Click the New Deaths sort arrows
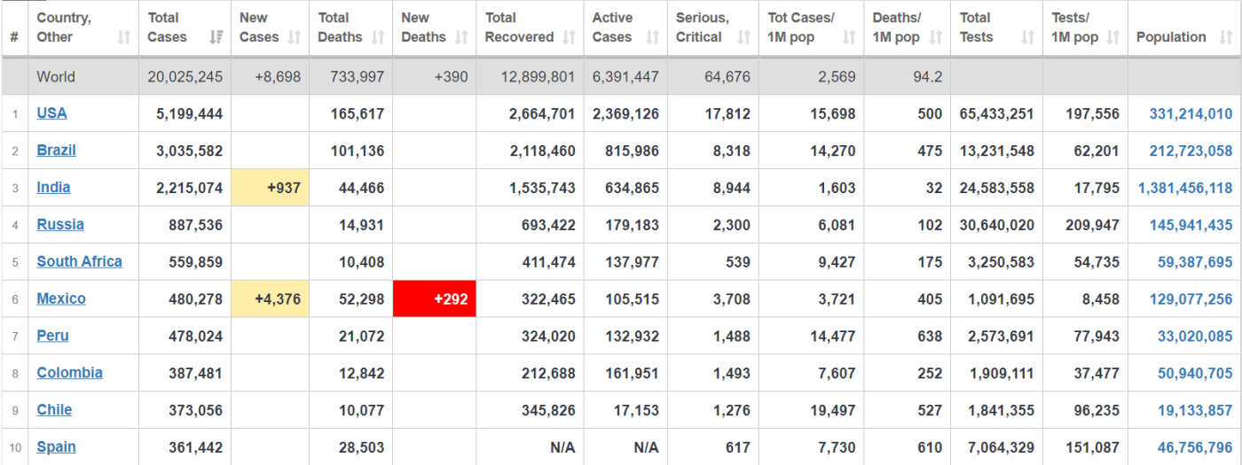 pyautogui.click(x=461, y=37)
